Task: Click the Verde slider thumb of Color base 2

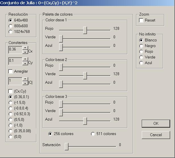Action: [x=85, y=76]
